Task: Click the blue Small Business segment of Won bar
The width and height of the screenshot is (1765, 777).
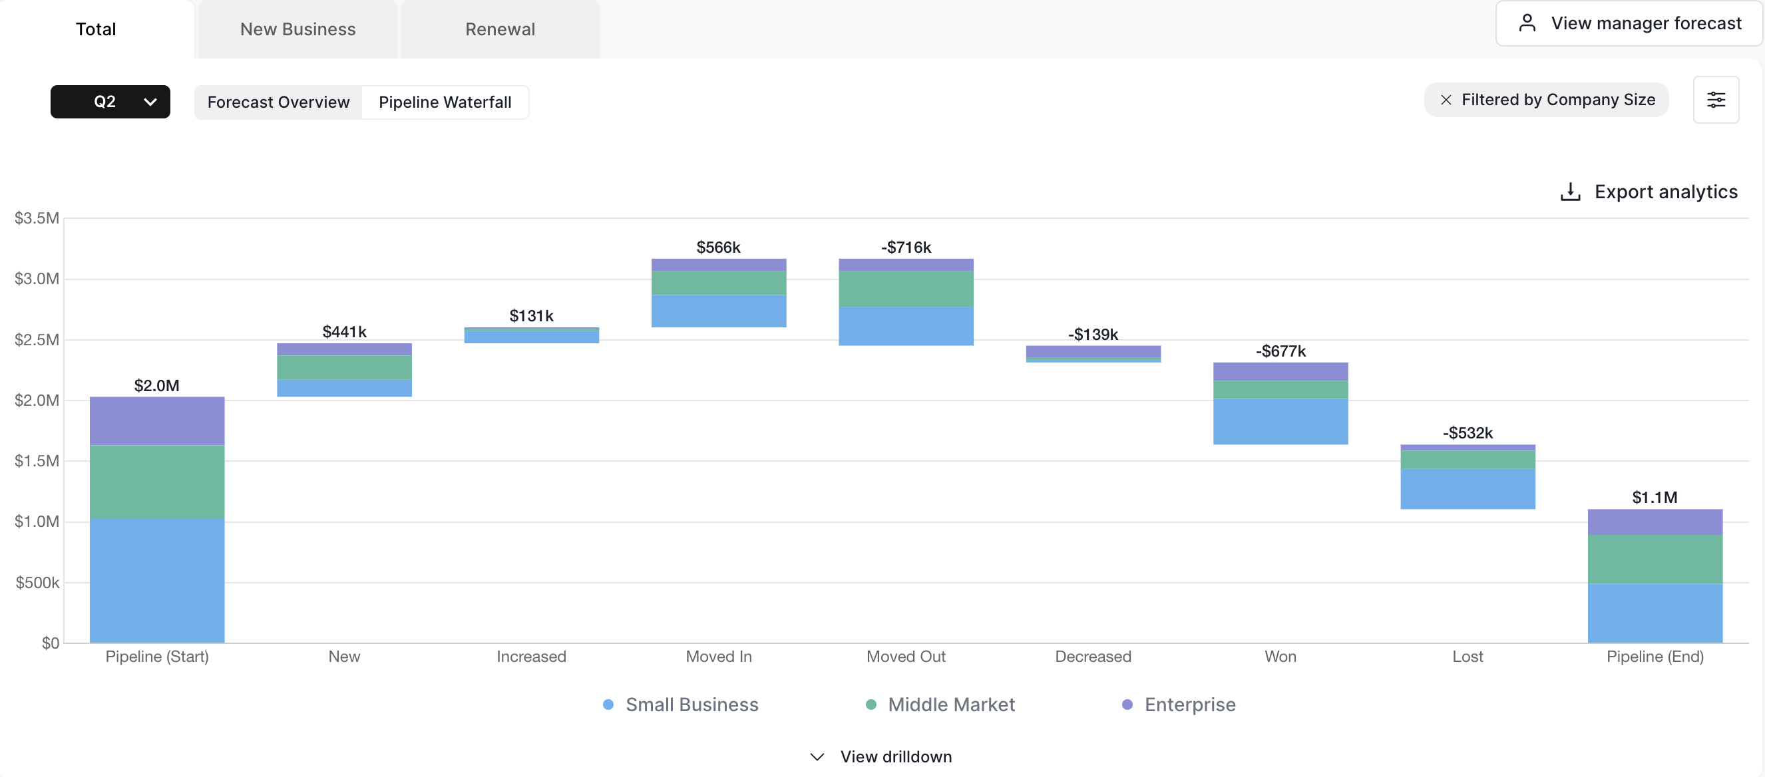Action: [x=1280, y=421]
